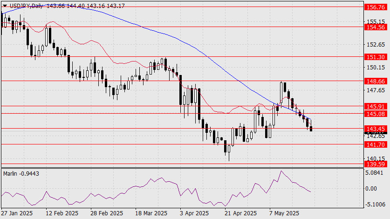Click the 150.15 price scale value
The image size is (390, 219).
click(x=376, y=67)
